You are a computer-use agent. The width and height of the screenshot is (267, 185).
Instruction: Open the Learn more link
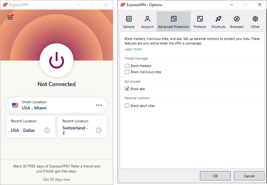pyautogui.click(x=133, y=49)
